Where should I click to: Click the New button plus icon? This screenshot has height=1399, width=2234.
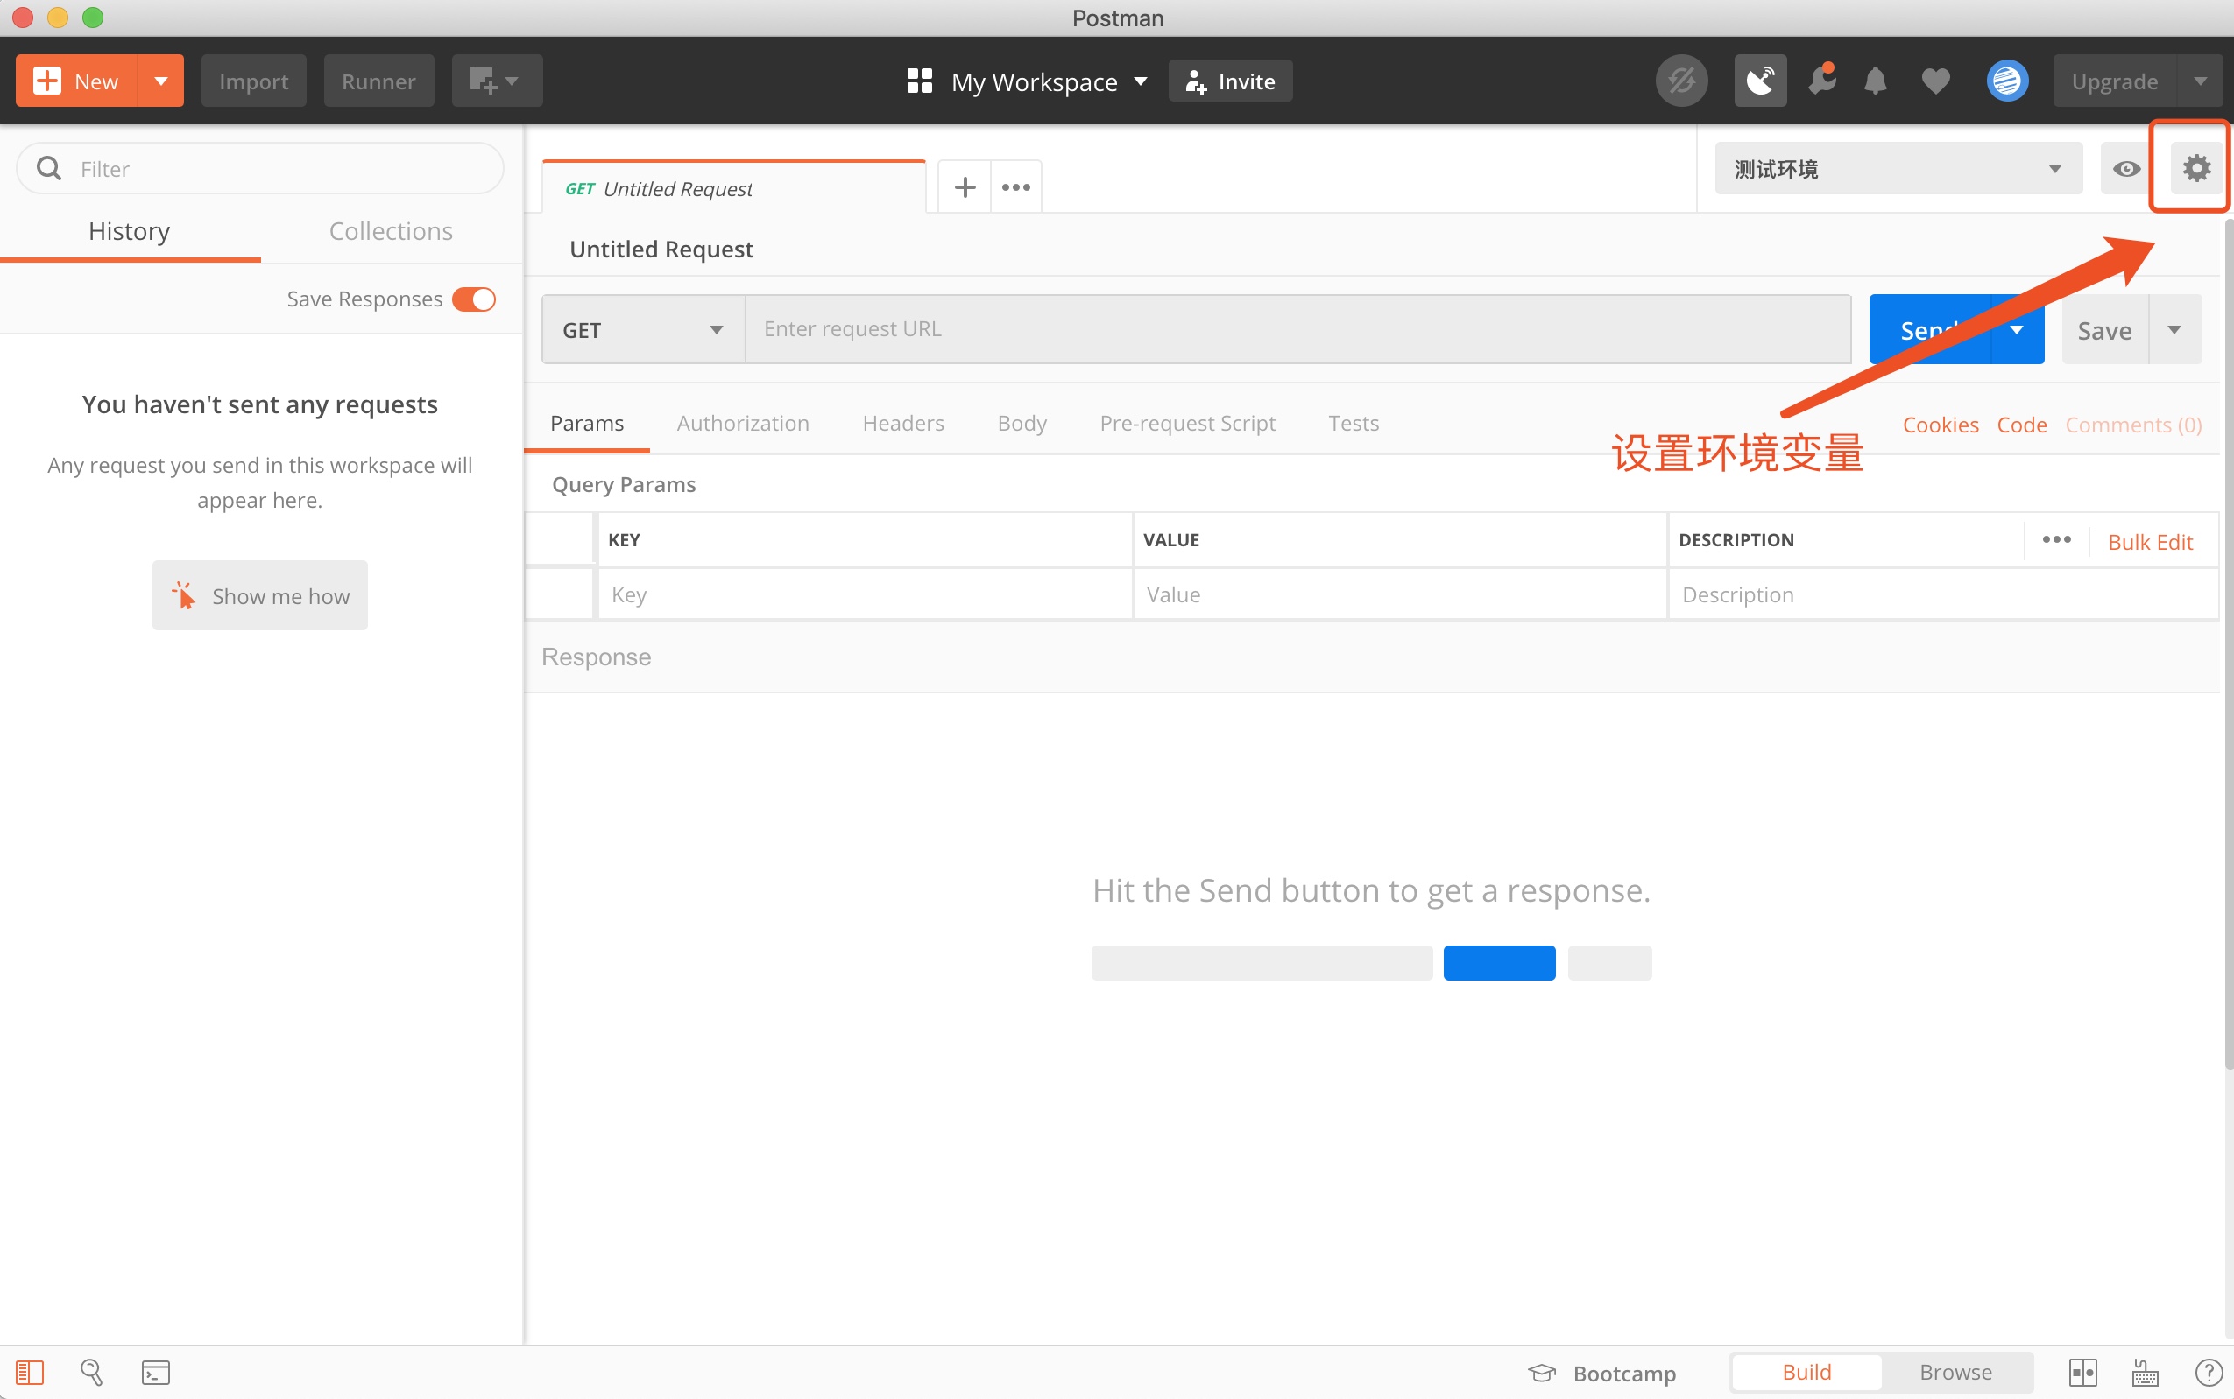(47, 81)
